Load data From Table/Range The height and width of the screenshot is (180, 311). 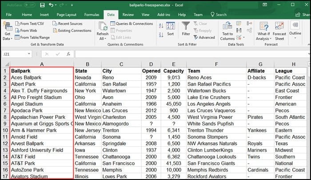pyautogui.click(x=32, y=37)
